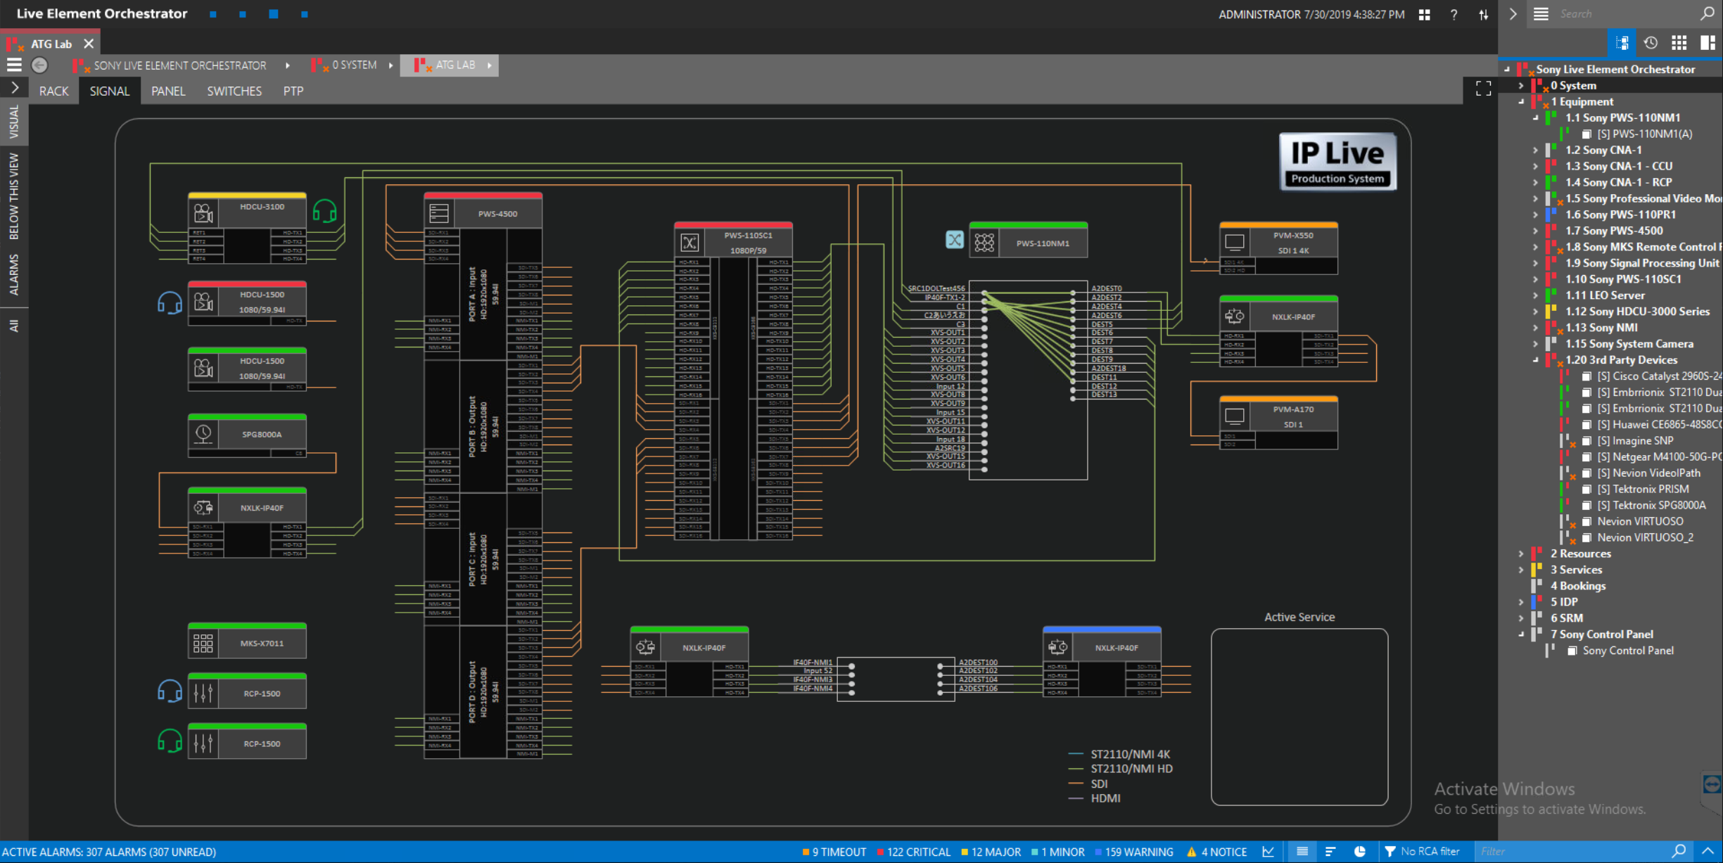Expand the 1.2 Sony CNA-1 node
The image size is (1723, 863).
point(1535,151)
